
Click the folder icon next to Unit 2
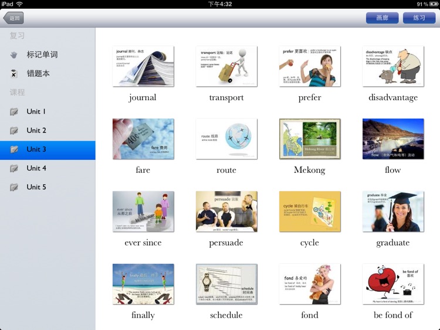point(14,130)
